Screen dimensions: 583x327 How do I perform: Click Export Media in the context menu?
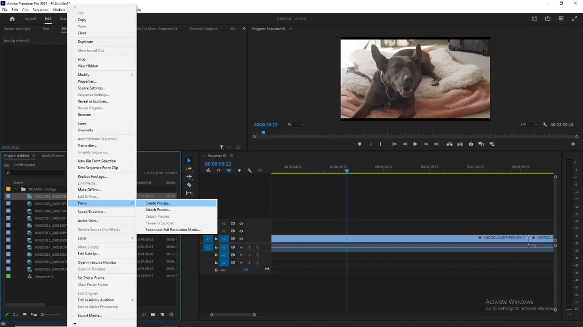(x=89, y=315)
